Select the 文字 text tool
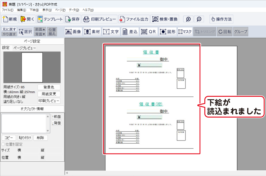The height and width of the screenshot is (176, 266). click(111, 32)
